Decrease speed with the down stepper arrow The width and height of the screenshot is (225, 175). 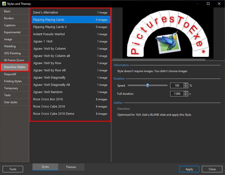(186, 87)
